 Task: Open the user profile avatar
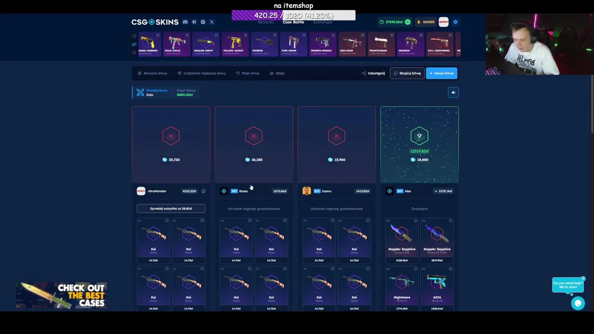[444, 22]
